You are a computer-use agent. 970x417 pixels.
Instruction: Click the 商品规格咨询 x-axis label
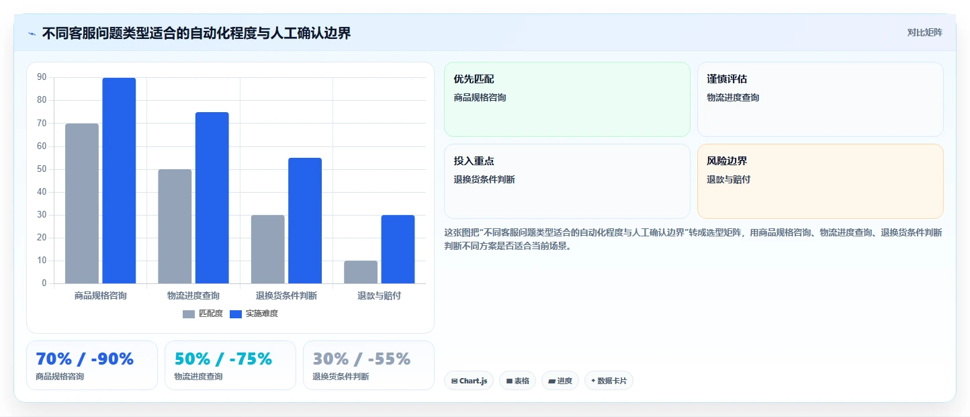[x=101, y=295]
